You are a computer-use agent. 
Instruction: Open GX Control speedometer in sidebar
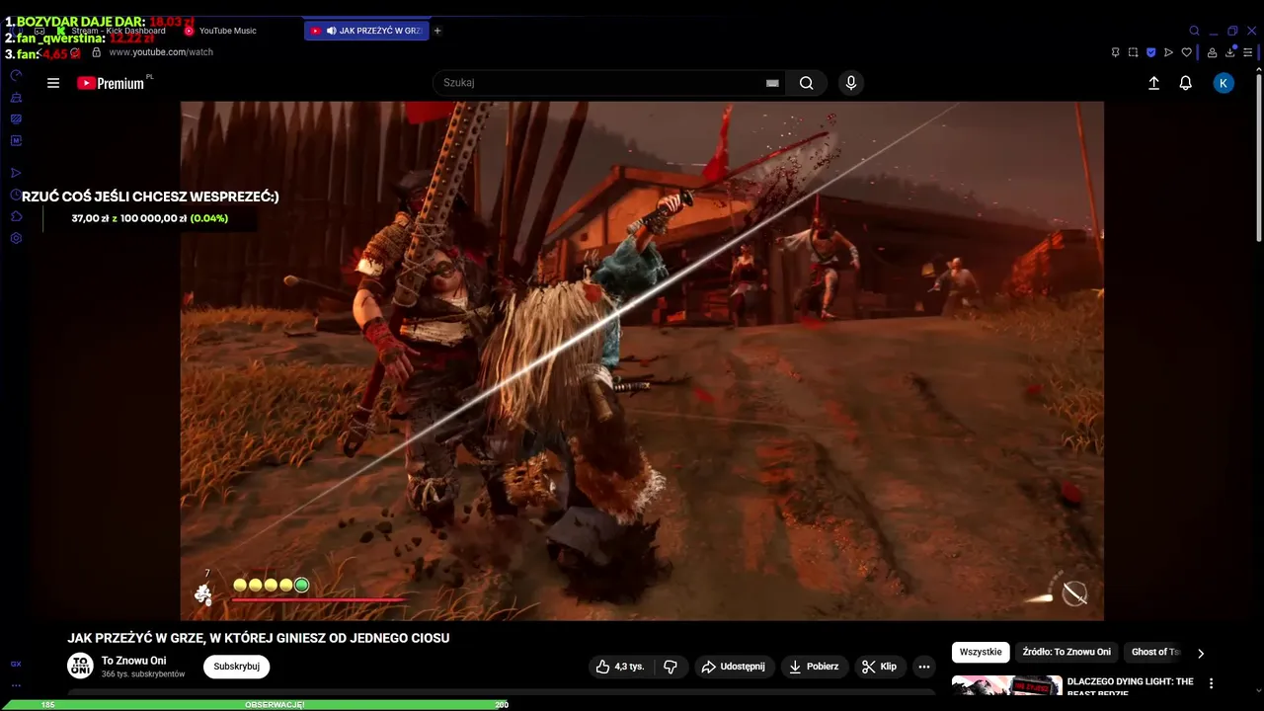pos(16,75)
